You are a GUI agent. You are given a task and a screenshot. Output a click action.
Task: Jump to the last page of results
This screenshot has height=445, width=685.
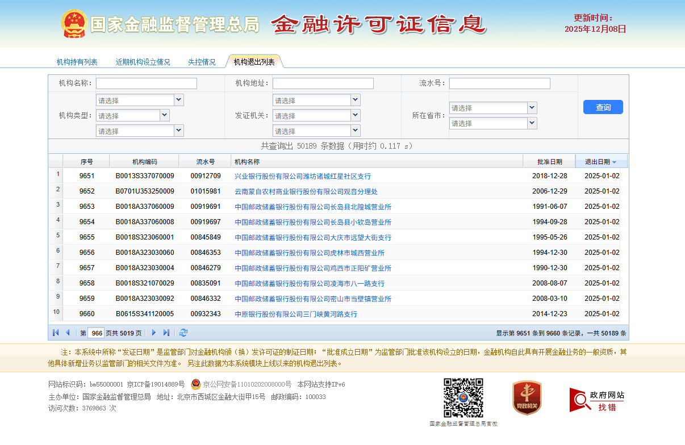pyautogui.click(x=166, y=333)
